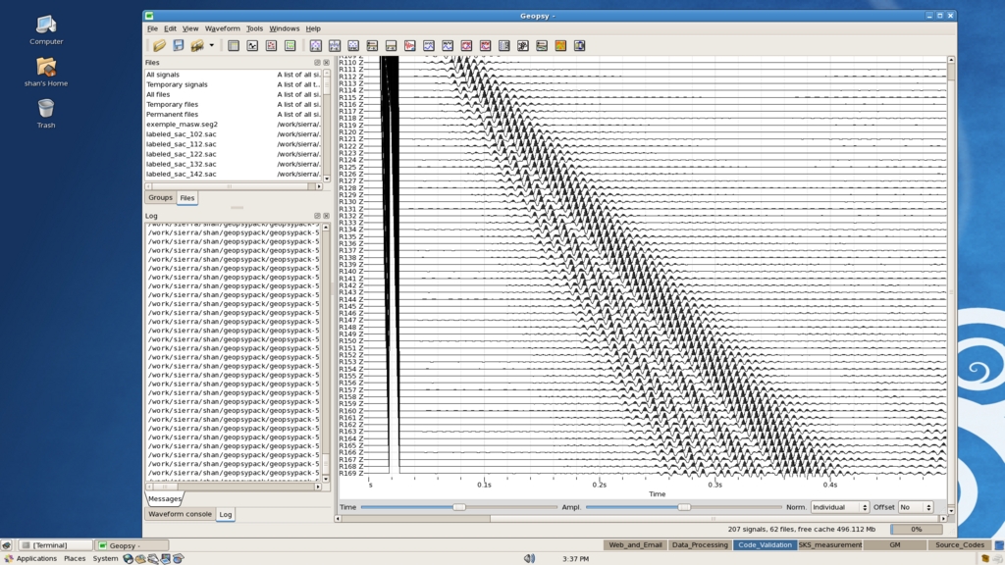
Task: Open the Offset combo box
Action: [x=916, y=507]
